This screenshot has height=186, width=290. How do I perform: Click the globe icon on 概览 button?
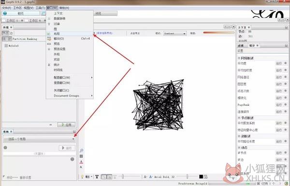5,14
